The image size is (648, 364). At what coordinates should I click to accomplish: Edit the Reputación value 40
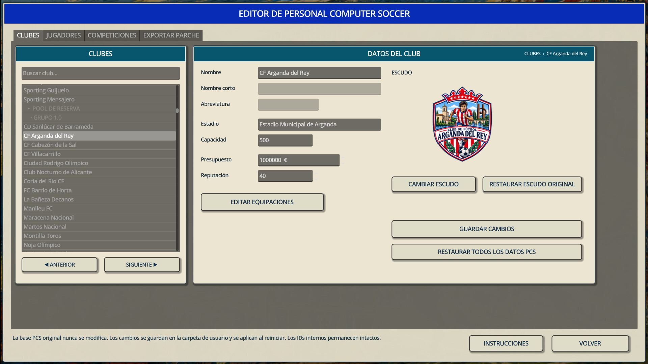point(285,176)
